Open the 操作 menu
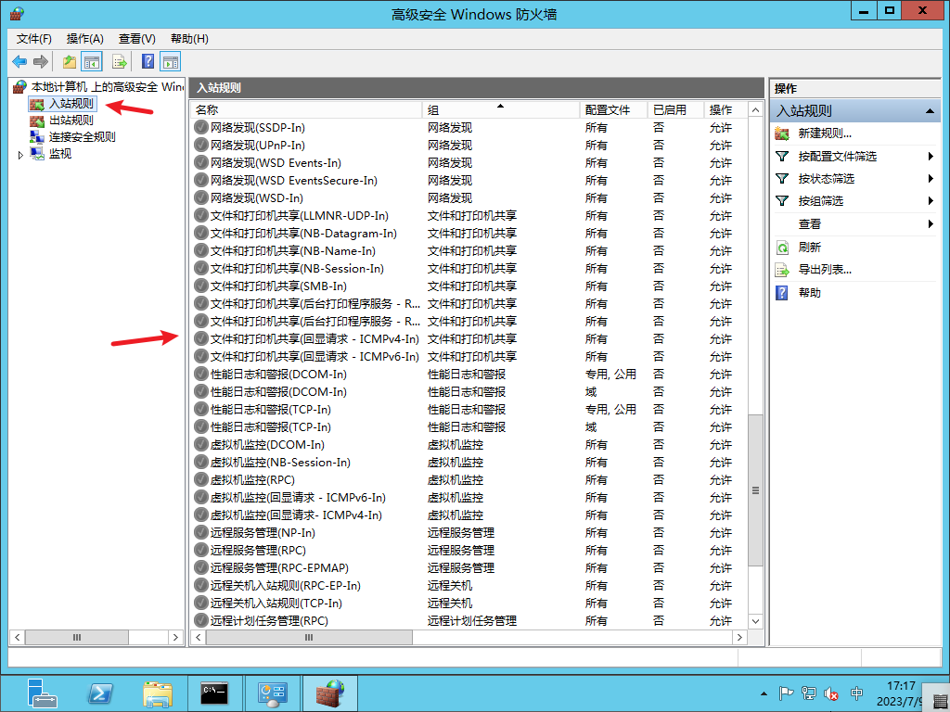 coord(84,39)
